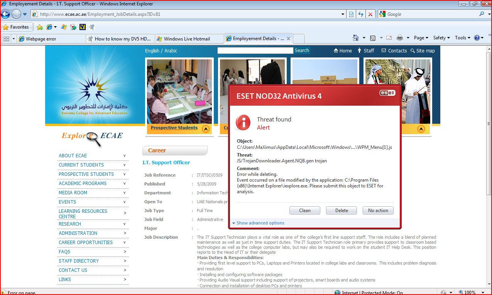
Task: Click the yellow-black square favorites shortcut
Action: (x=82, y=27)
